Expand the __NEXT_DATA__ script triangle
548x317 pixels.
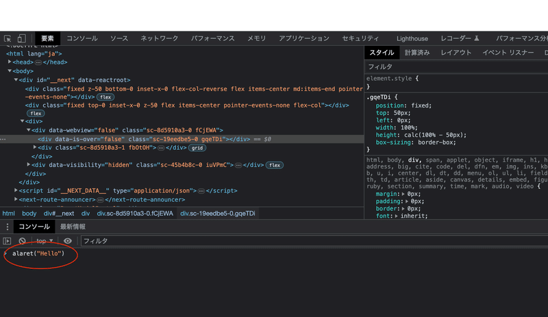click(16, 190)
